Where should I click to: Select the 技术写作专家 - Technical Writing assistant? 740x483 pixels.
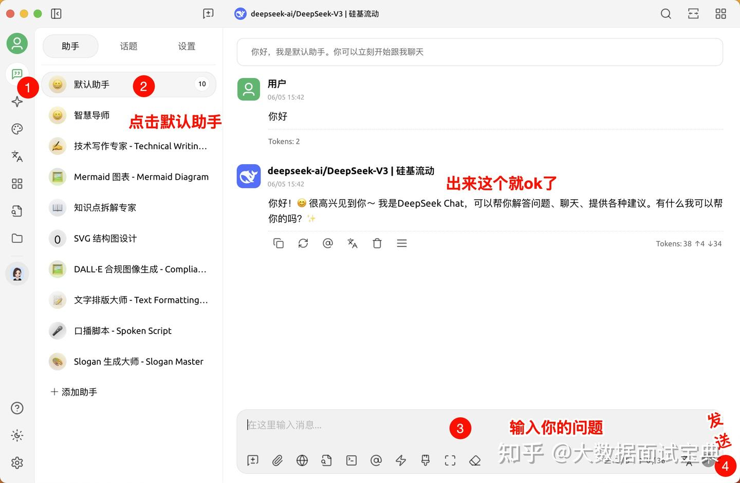[x=129, y=146]
